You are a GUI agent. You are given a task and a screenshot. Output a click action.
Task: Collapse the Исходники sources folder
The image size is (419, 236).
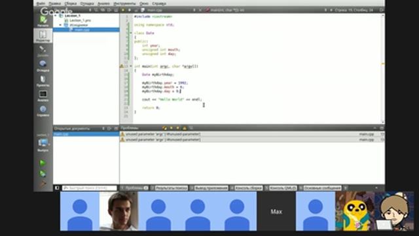61,25
